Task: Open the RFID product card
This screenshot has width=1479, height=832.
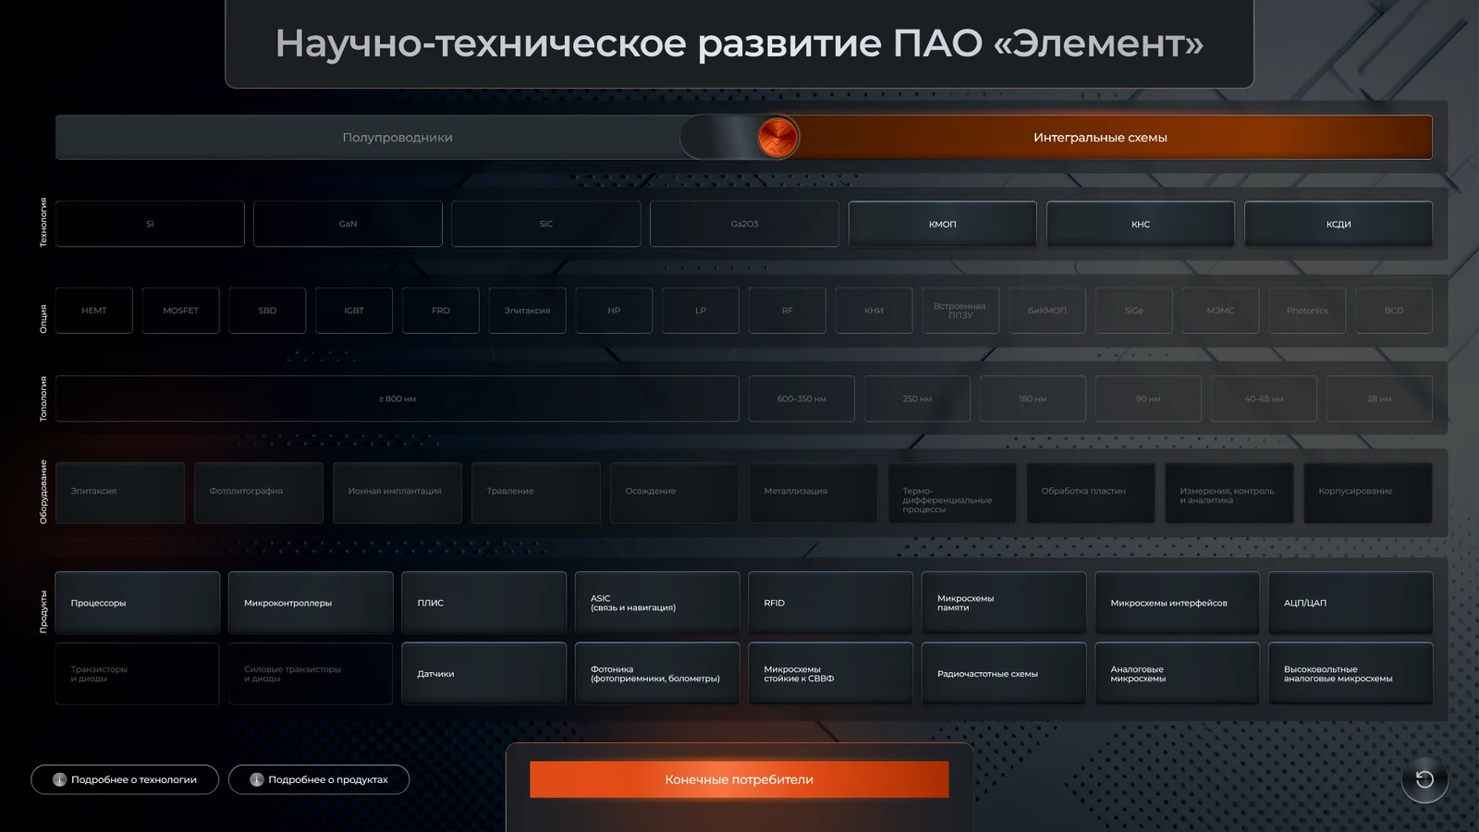Action: coord(831,603)
